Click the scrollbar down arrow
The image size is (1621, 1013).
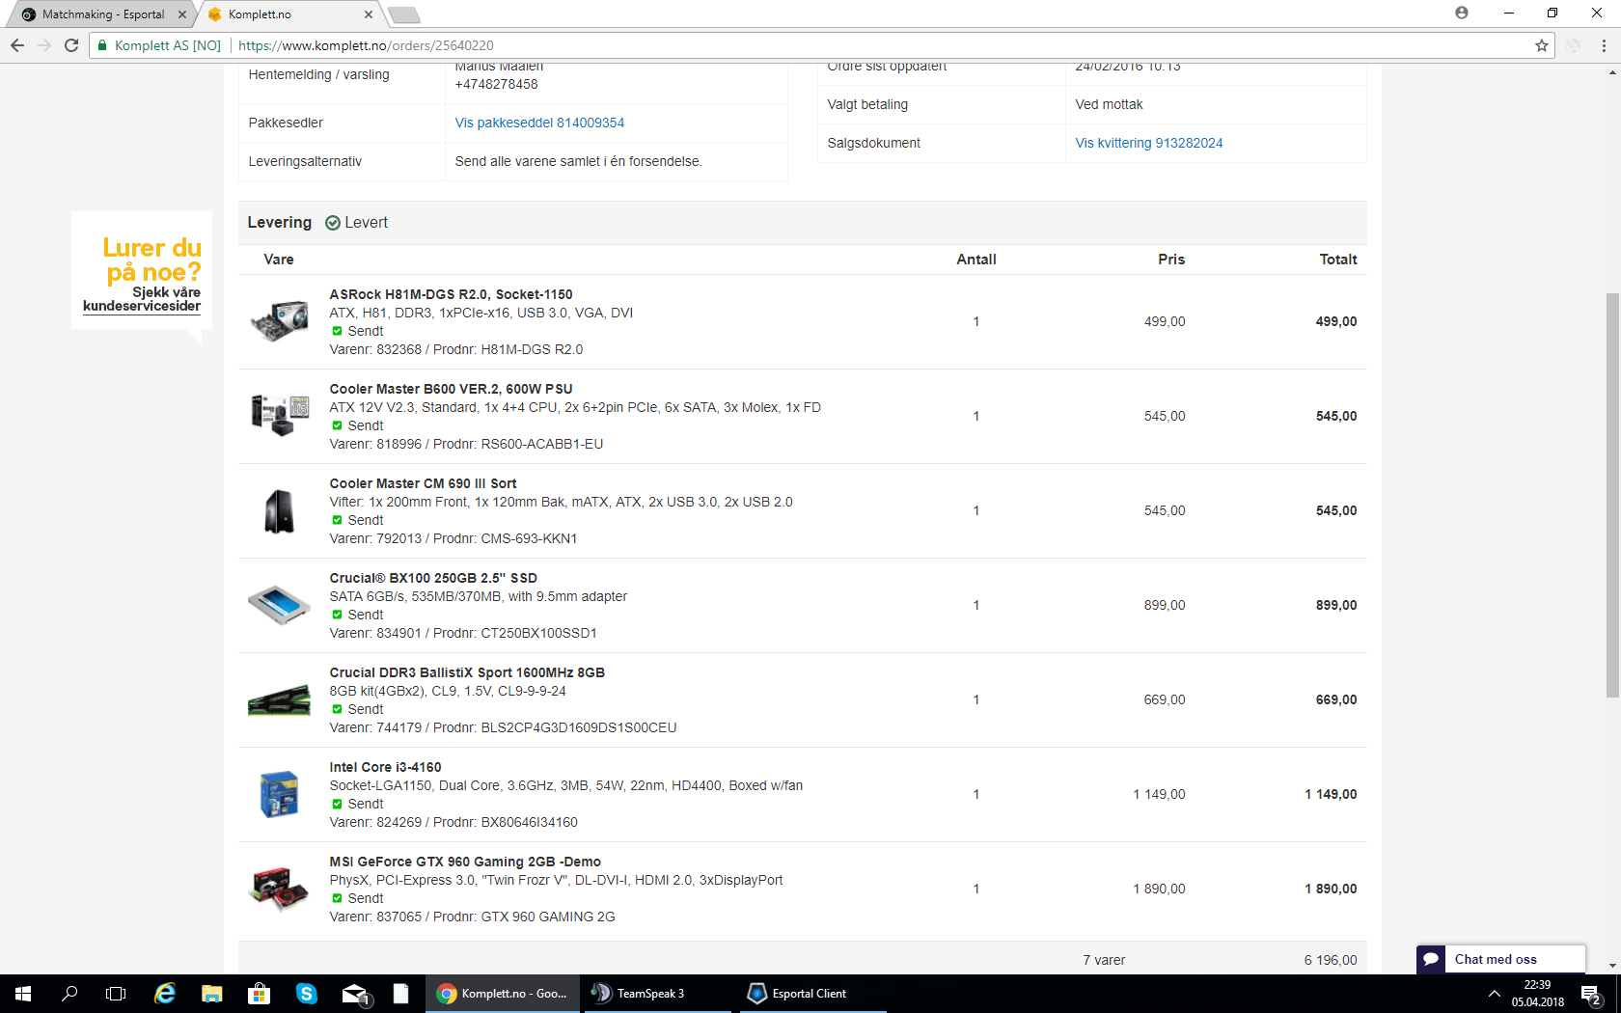point(1612,966)
